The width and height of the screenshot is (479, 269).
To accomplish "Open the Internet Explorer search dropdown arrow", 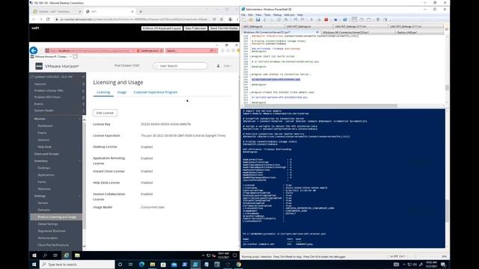I will click(x=216, y=51).
